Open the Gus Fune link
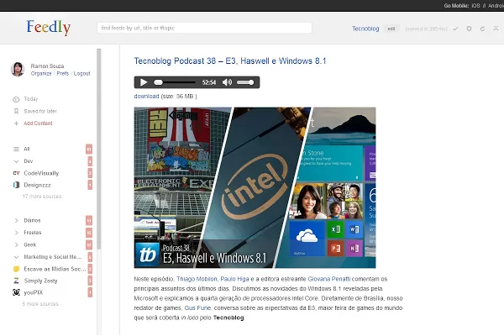This screenshot has height=336, width=504. pyautogui.click(x=197, y=307)
